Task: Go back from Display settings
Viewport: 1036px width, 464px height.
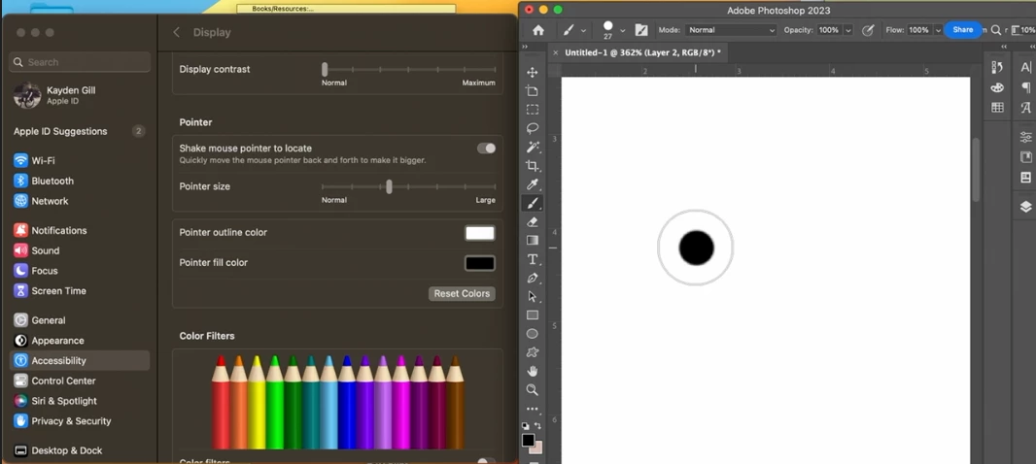Action: (176, 32)
